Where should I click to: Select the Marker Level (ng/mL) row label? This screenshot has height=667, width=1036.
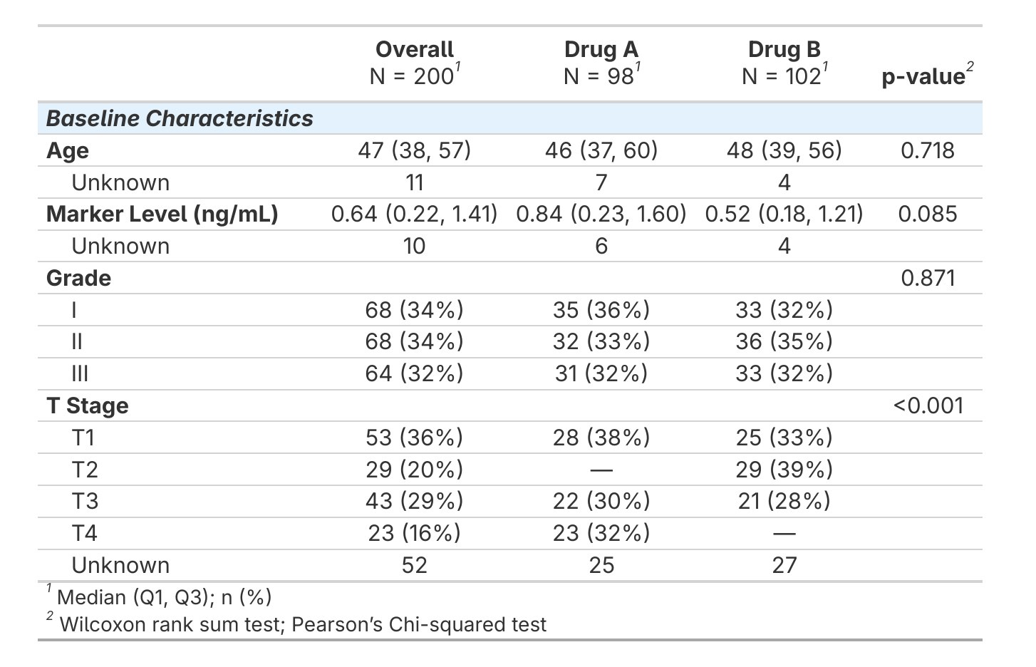pos(162,214)
